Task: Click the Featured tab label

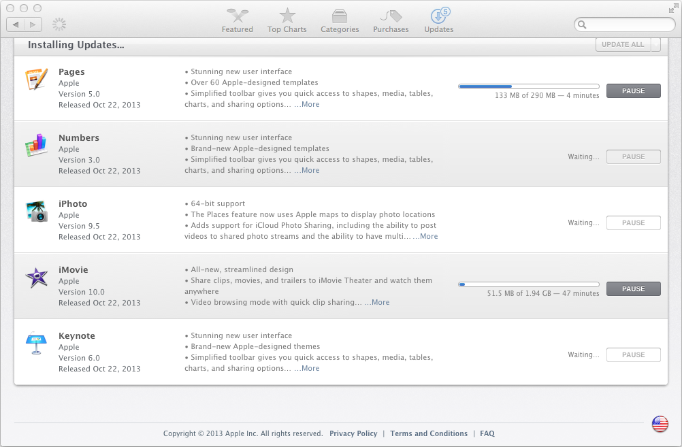Action: (238, 29)
